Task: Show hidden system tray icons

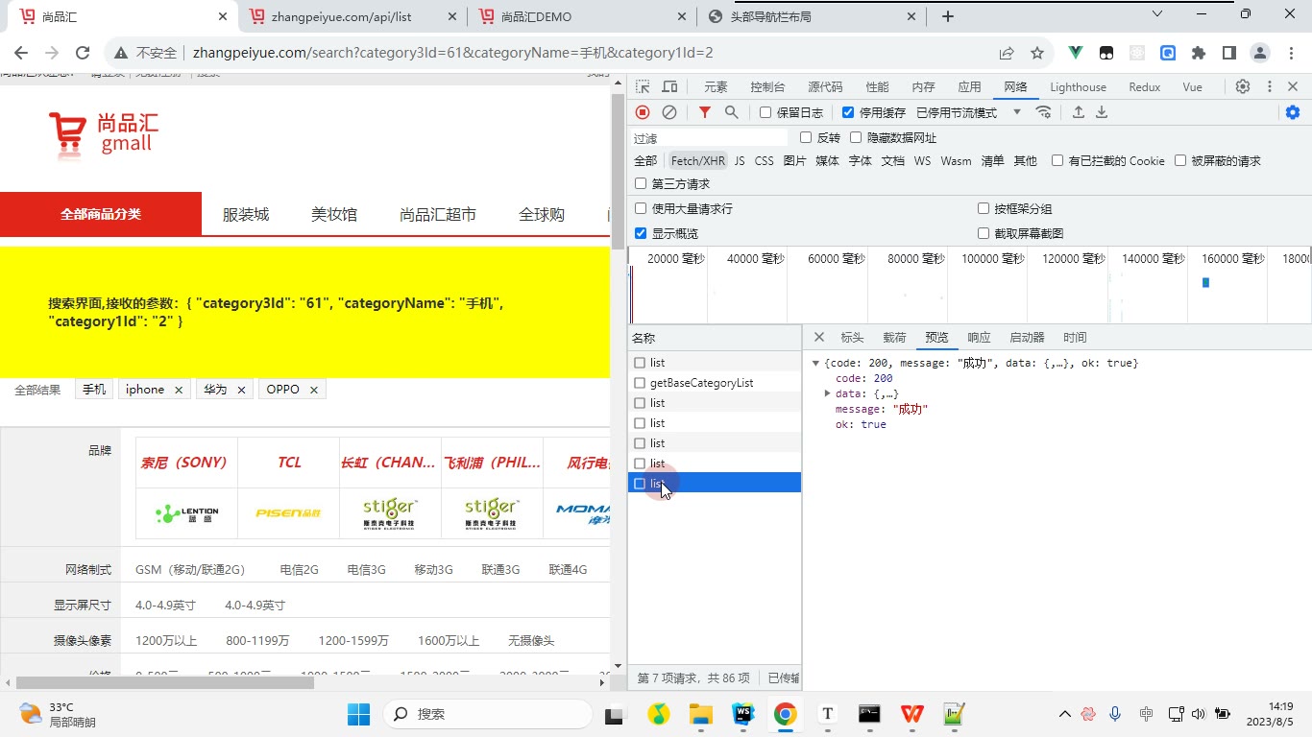Action: coord(1064,714)
